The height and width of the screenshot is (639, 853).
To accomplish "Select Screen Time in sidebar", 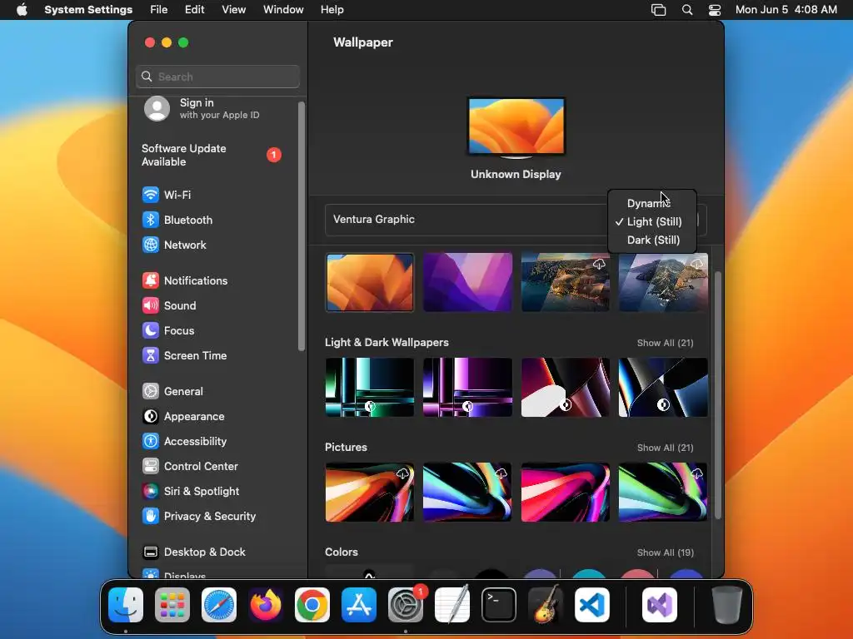I will [x=184, y=355].
